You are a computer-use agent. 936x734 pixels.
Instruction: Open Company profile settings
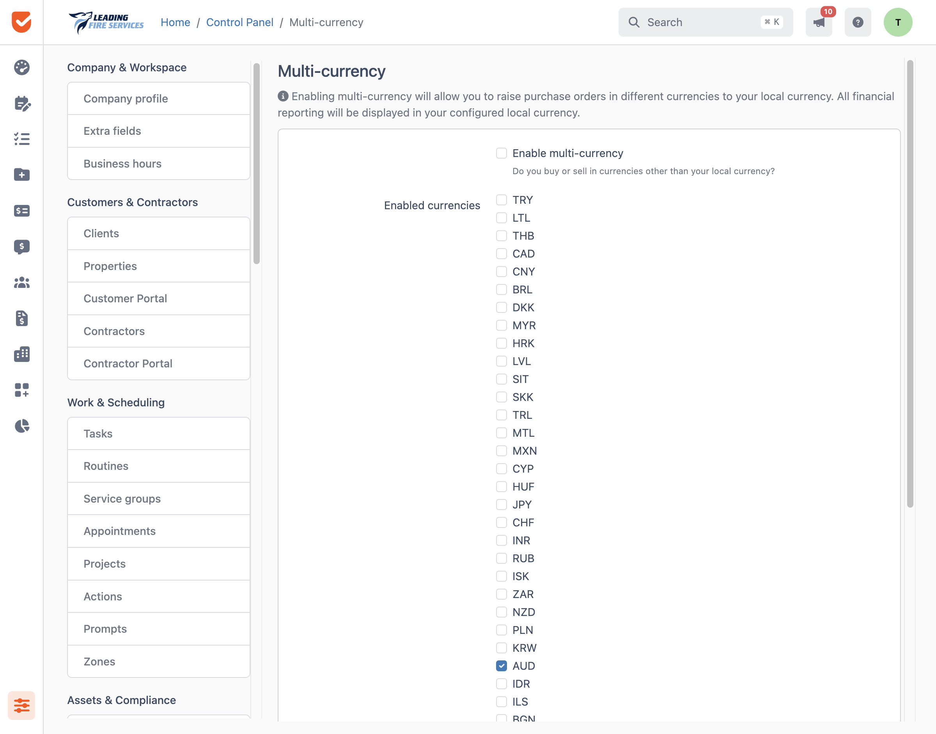click(x=159, y=99)
